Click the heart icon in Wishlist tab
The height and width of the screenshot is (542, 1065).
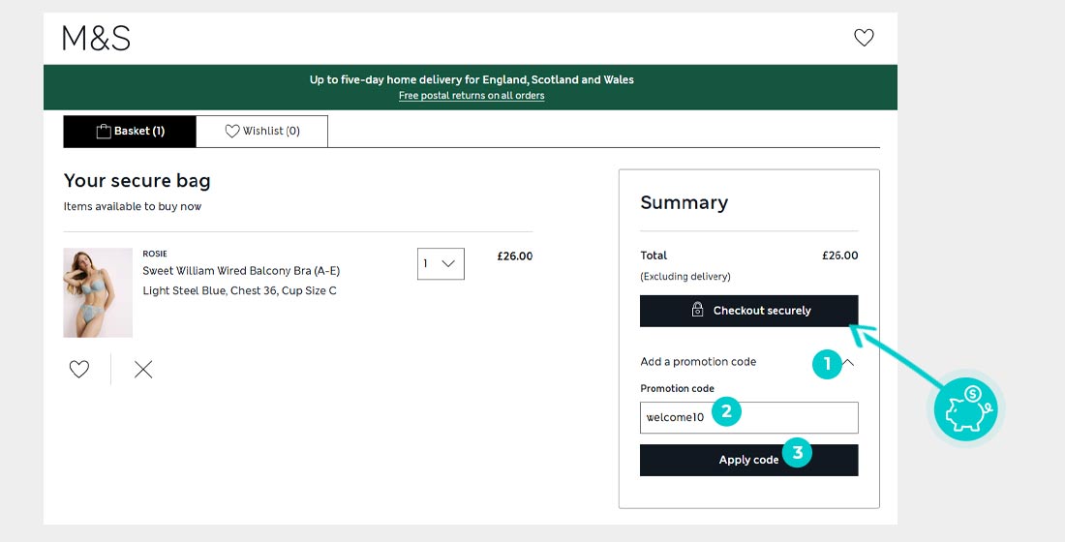232,132
